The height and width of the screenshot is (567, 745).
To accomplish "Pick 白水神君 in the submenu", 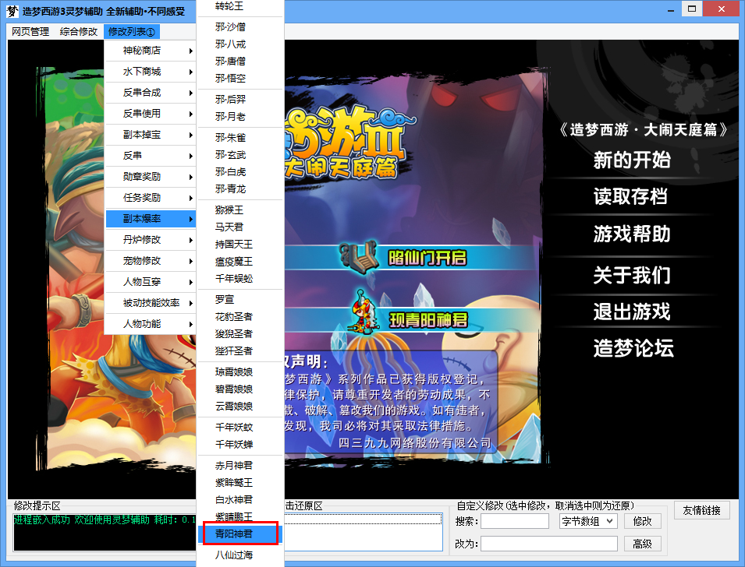I will click(240, 499).
